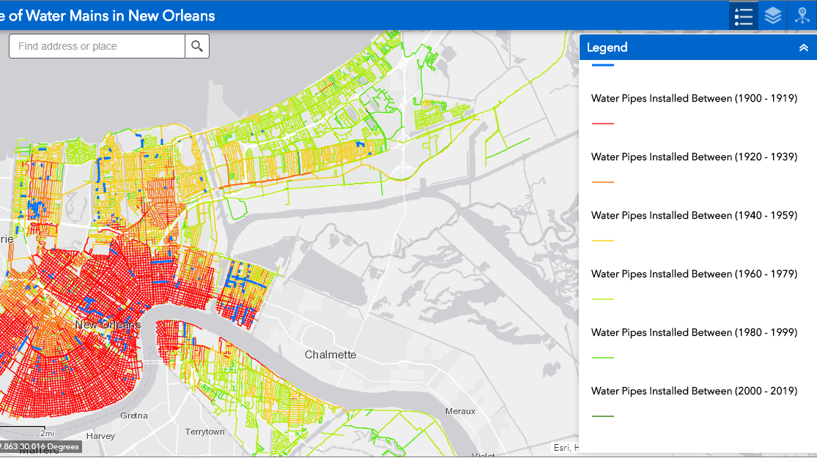This screenshot has width=817, height=458.
Task: Open the Legend panel from the toolbar
Action: pos(743,15)
